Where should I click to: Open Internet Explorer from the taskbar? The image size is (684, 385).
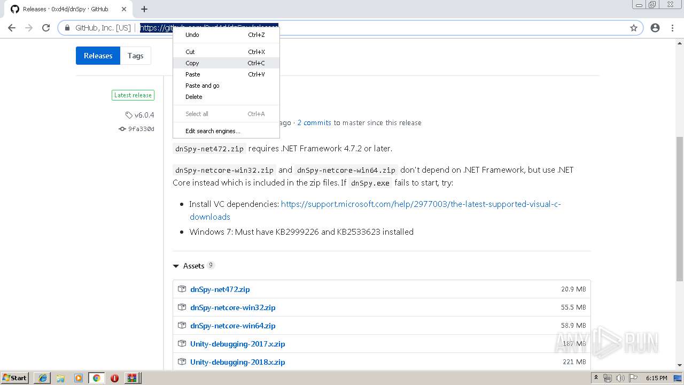pos(42,378)
